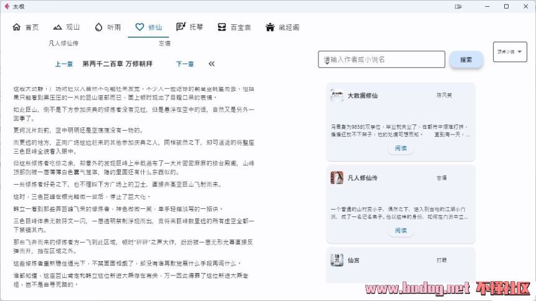The image size is (536, 301).
Task: Click the 凡人修仙传 label under tabs
Action: click(64, 44)
